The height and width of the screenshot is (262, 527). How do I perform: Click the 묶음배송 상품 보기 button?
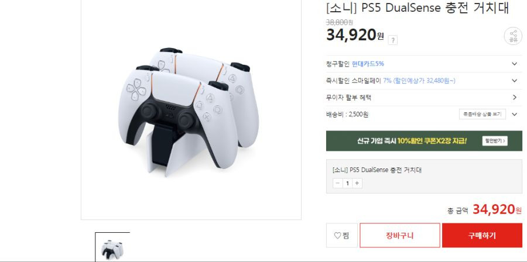482,114
